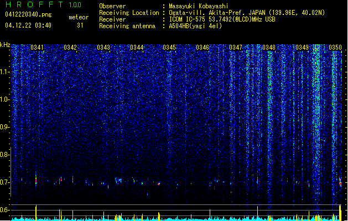Click the 0345 time marker

pos(169,48)
